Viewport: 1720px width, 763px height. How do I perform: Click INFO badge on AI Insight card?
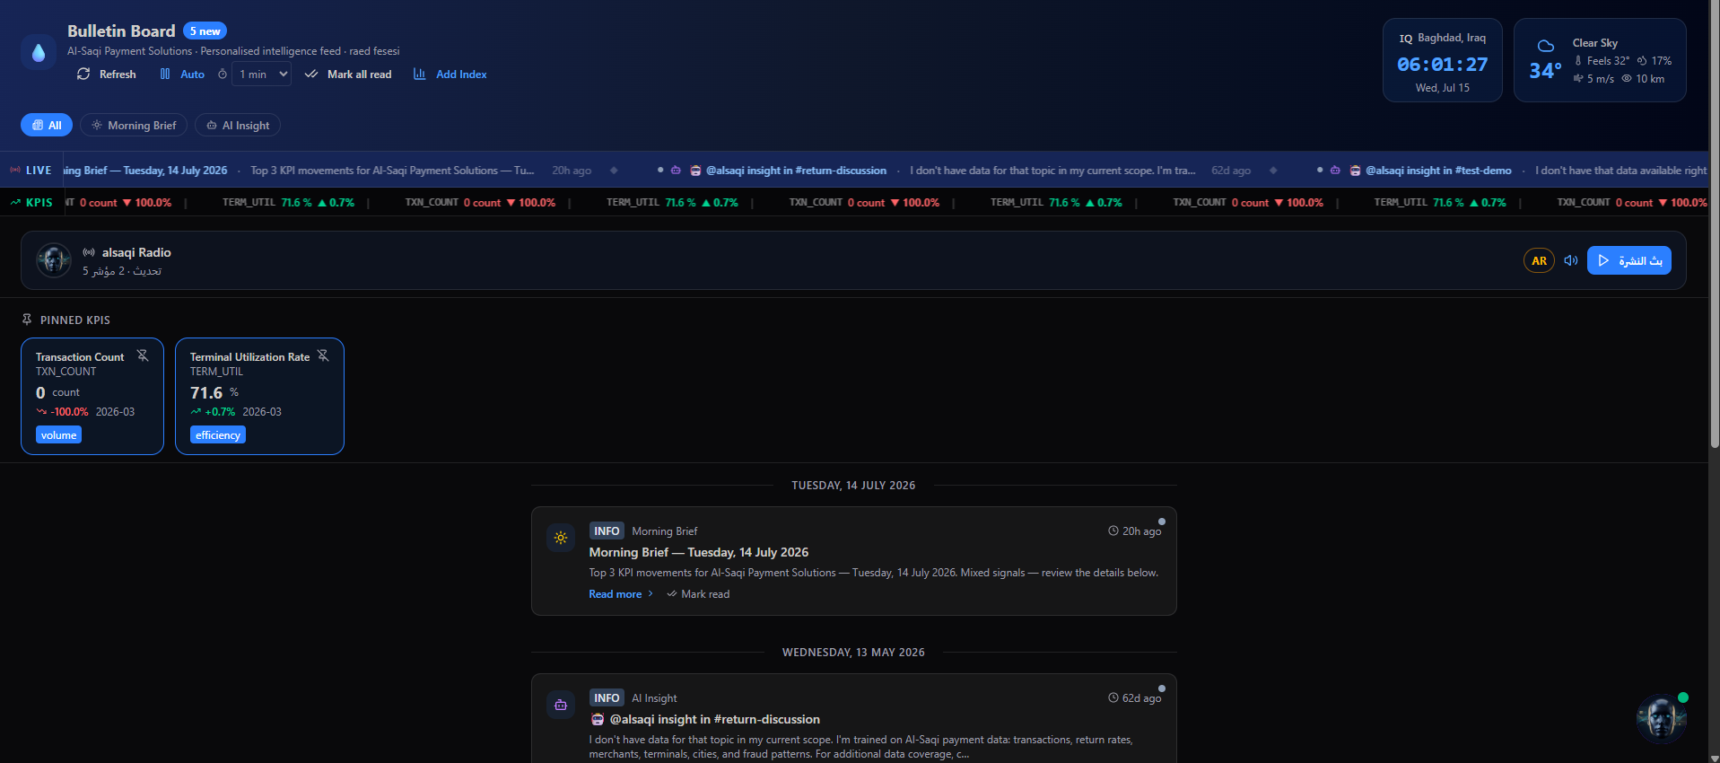(607, 698)
